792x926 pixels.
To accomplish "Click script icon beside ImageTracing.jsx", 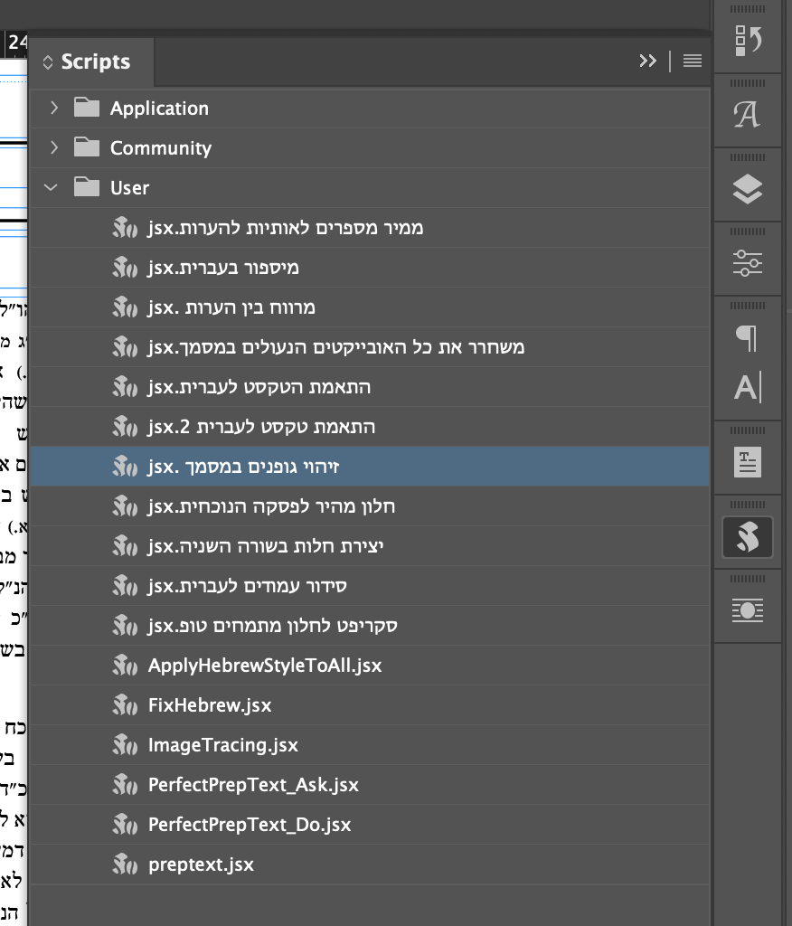I will tap(125, 745).
